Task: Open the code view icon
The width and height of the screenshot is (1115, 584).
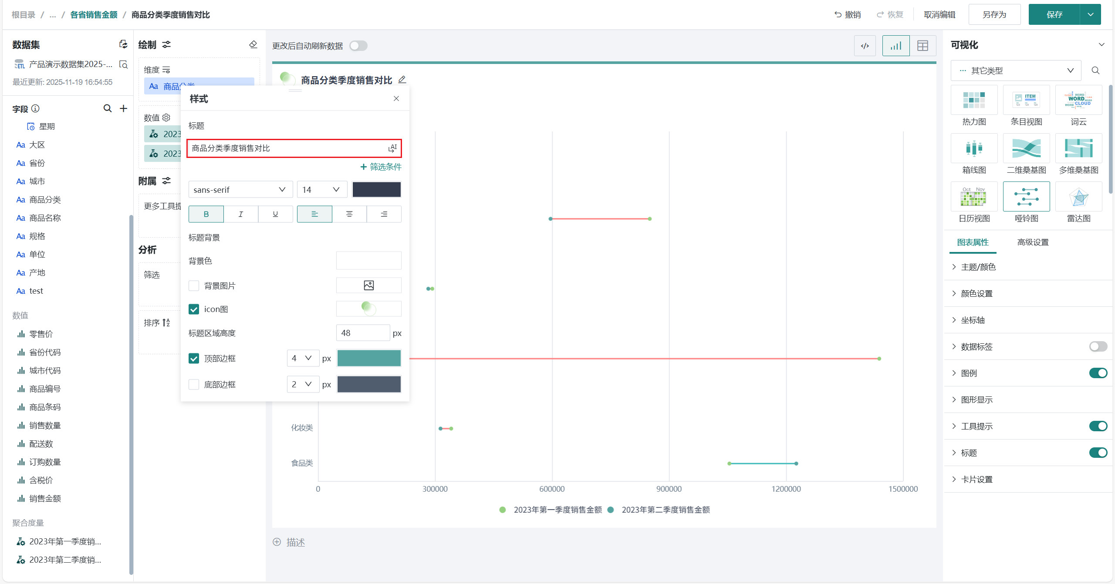Action: [x=865, y=46]
